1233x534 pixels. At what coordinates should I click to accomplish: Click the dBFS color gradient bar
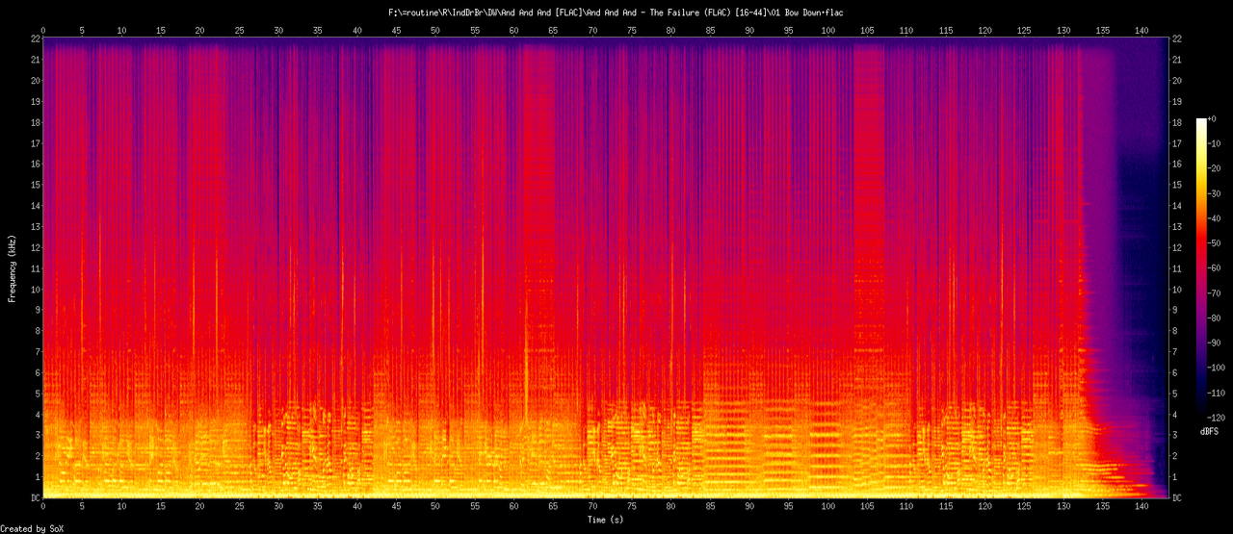(x=1200, y=269)
